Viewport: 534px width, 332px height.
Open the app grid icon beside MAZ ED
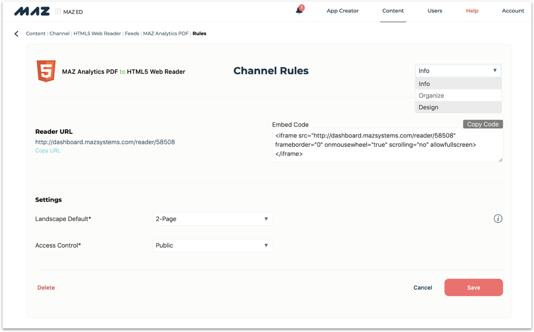(x=58, y=11)
